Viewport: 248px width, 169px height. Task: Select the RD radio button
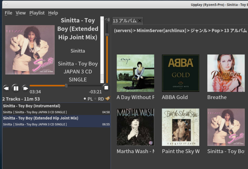coord(95,99)
